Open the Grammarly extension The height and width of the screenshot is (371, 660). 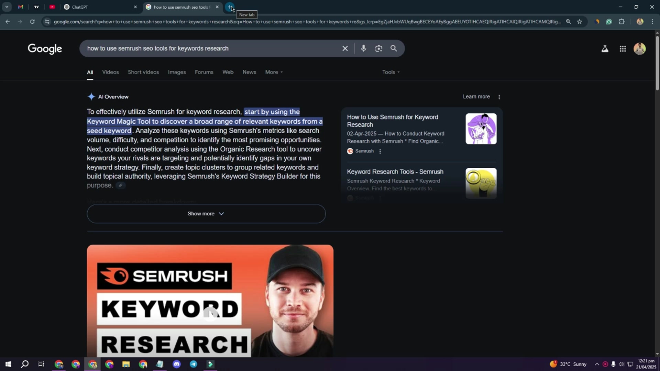(x=609, y=22)
